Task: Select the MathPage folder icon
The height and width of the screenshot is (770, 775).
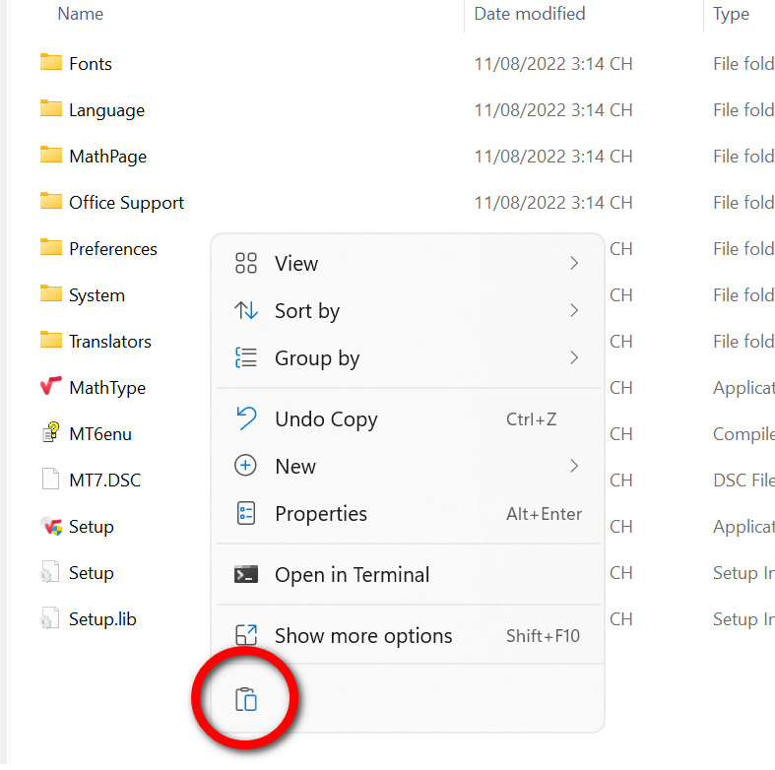Action: click(51, 155)
